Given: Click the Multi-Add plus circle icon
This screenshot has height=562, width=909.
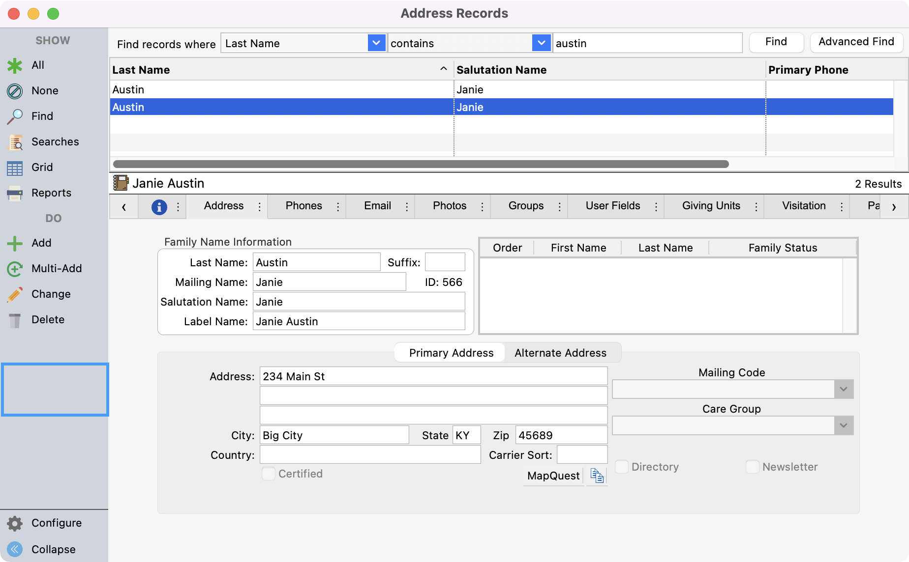Looking at the screenshot, I should click(15, 269).
